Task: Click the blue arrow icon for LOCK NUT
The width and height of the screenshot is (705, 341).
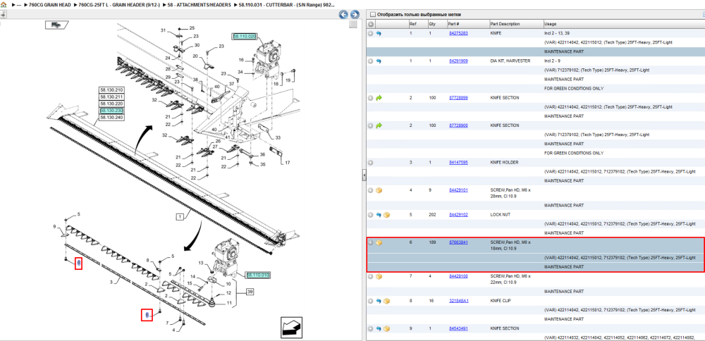Action: pyautogui.click(x=379, y=215)
